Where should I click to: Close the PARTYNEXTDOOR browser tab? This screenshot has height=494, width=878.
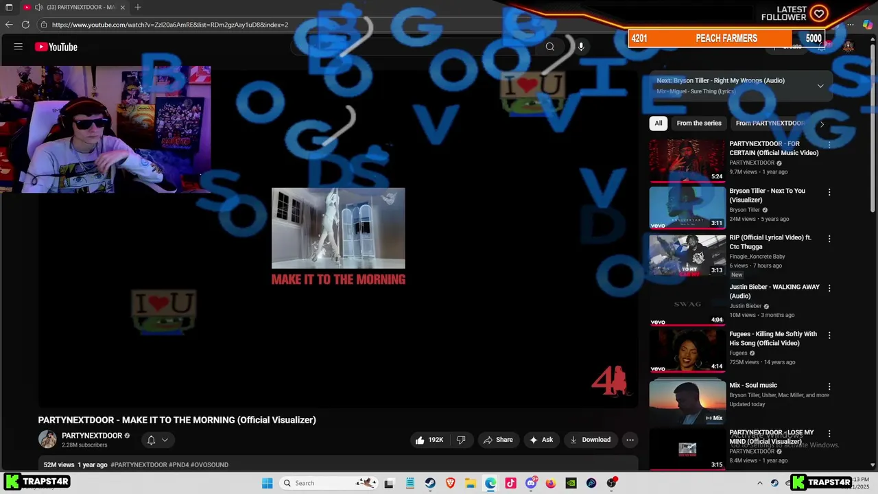coord(123,7)
